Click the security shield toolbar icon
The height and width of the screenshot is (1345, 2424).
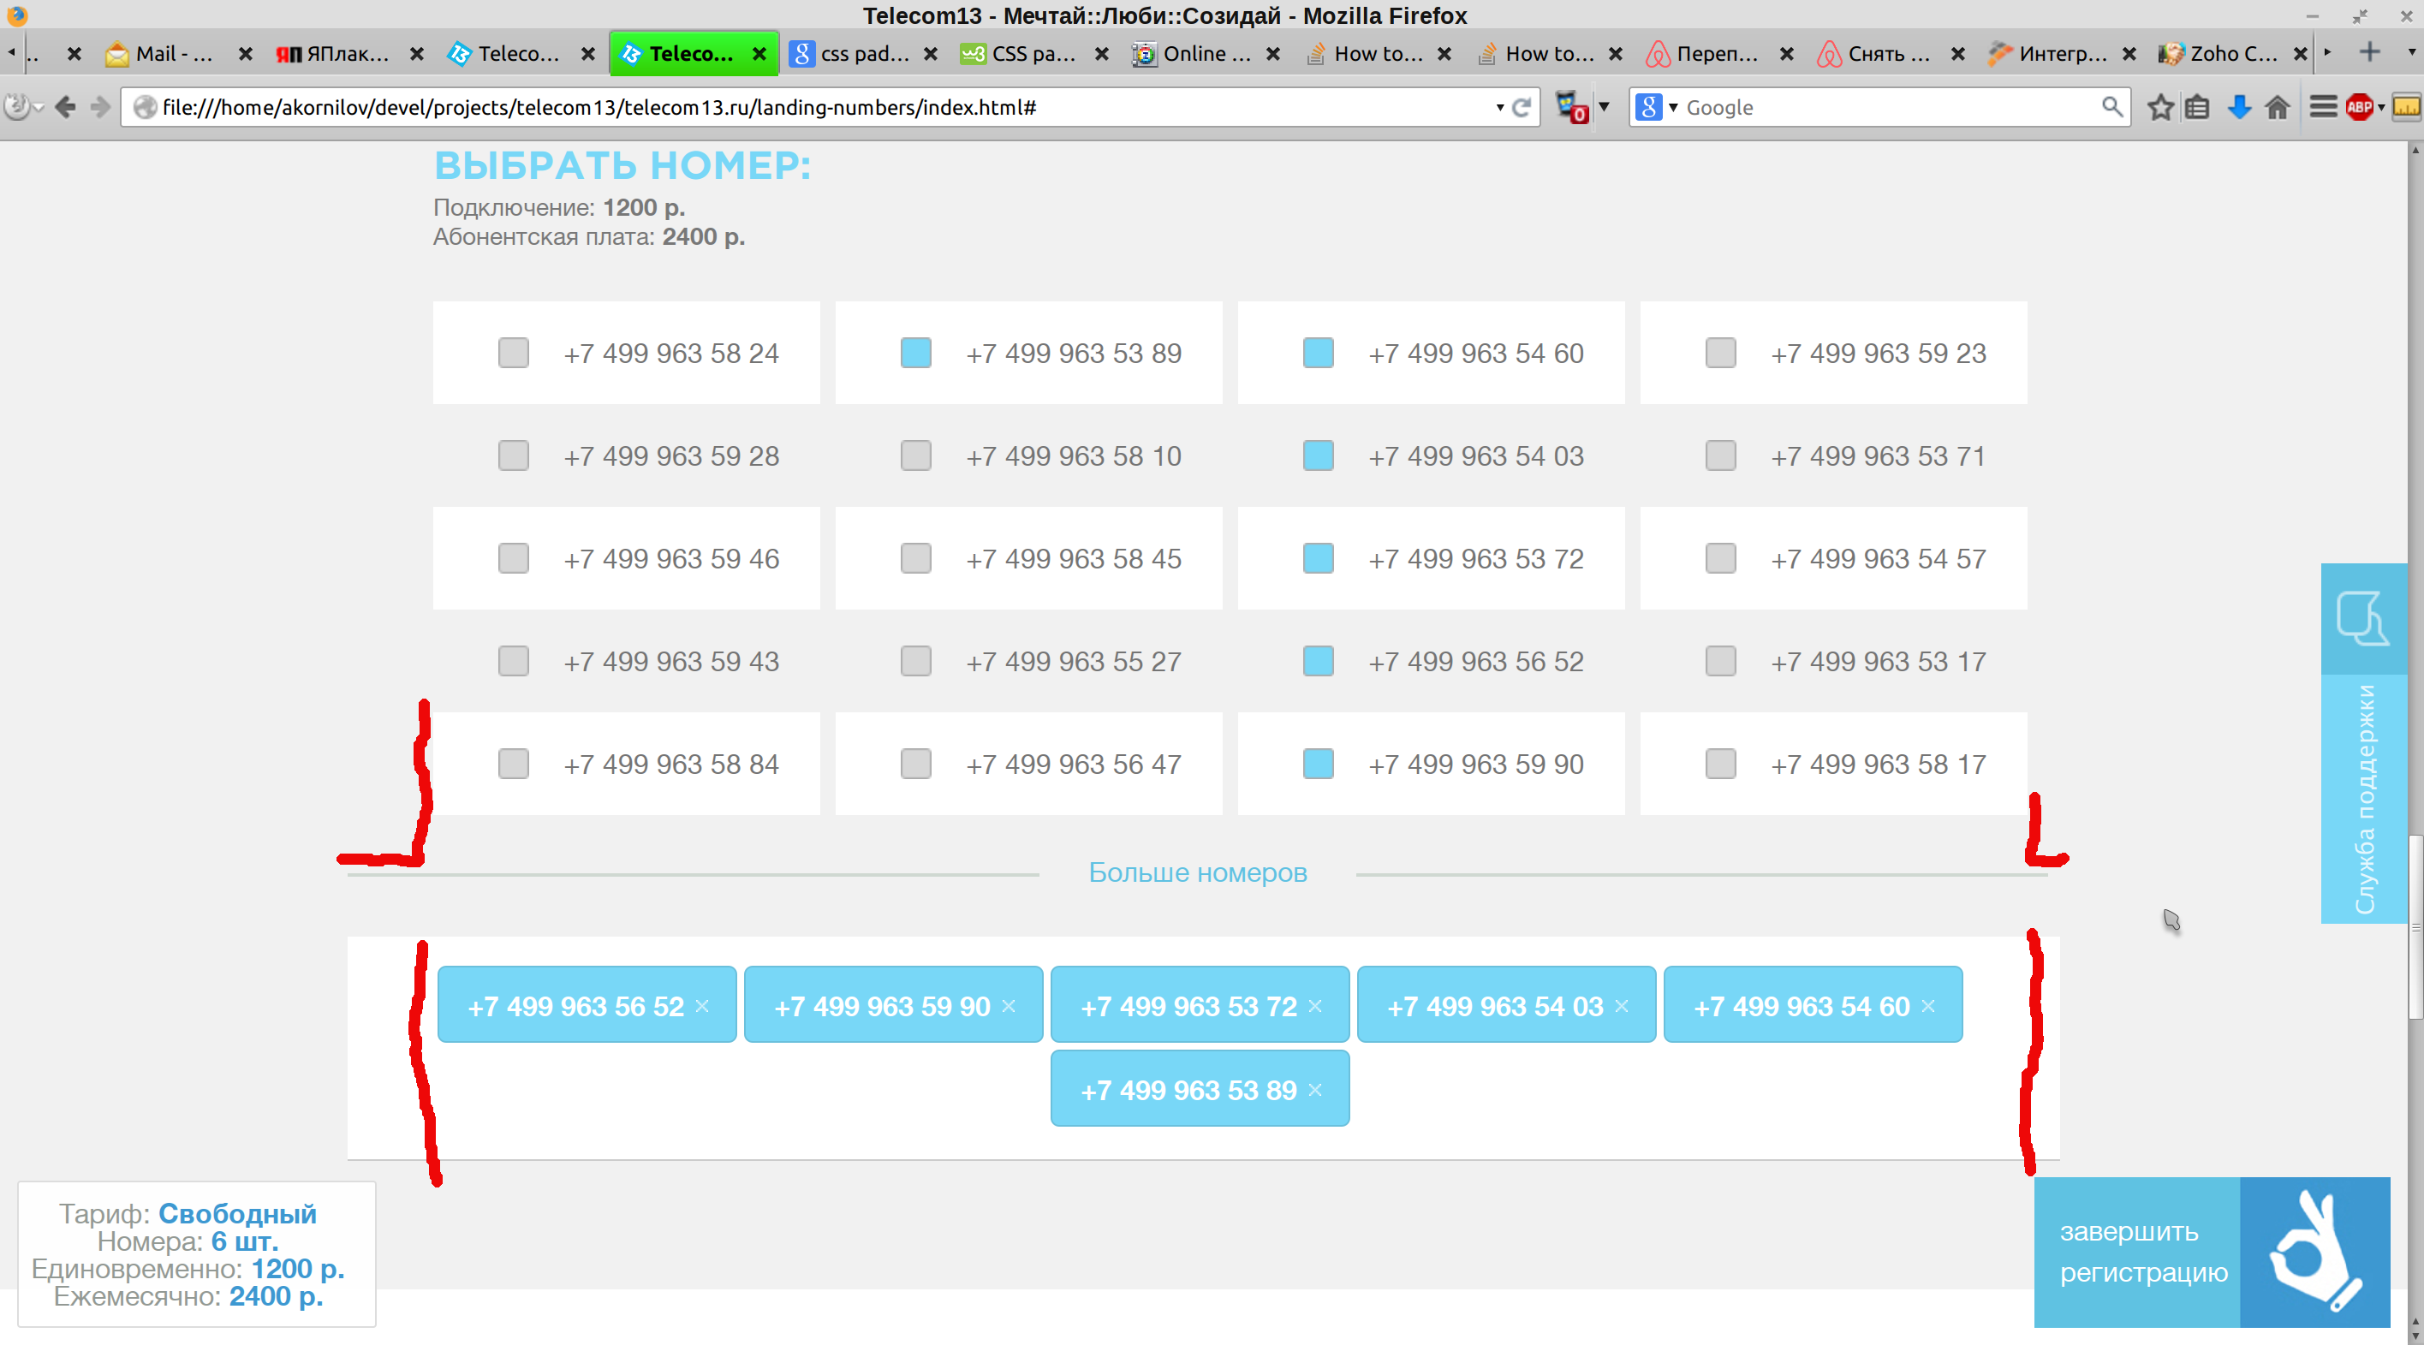pyautogui.click(x=1571, y=107)
